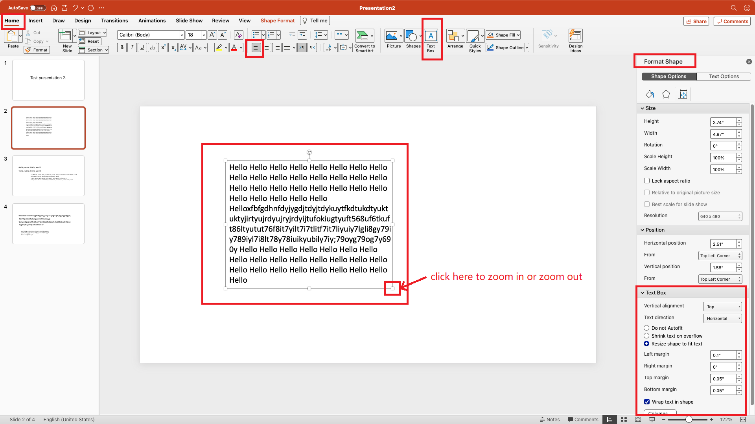Open Shape Fill dropdown arrow
Screen dimensions: 755x424
tap(518, 35)
